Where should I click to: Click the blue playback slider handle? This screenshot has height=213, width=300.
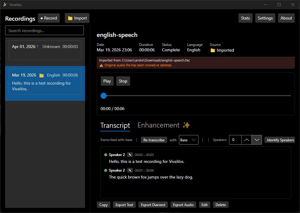[104, 96]
